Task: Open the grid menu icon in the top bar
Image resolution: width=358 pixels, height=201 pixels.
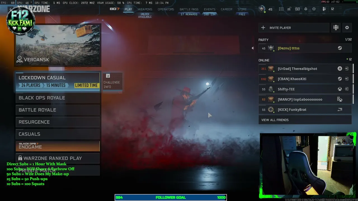Action: (x=281, y=9)
